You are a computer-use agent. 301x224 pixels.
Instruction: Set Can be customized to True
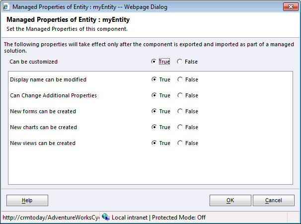point(154,62)
